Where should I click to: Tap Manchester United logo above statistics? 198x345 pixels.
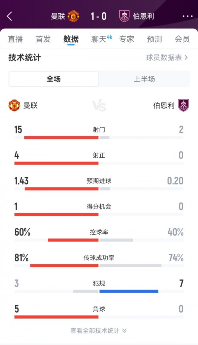point(14,105)
